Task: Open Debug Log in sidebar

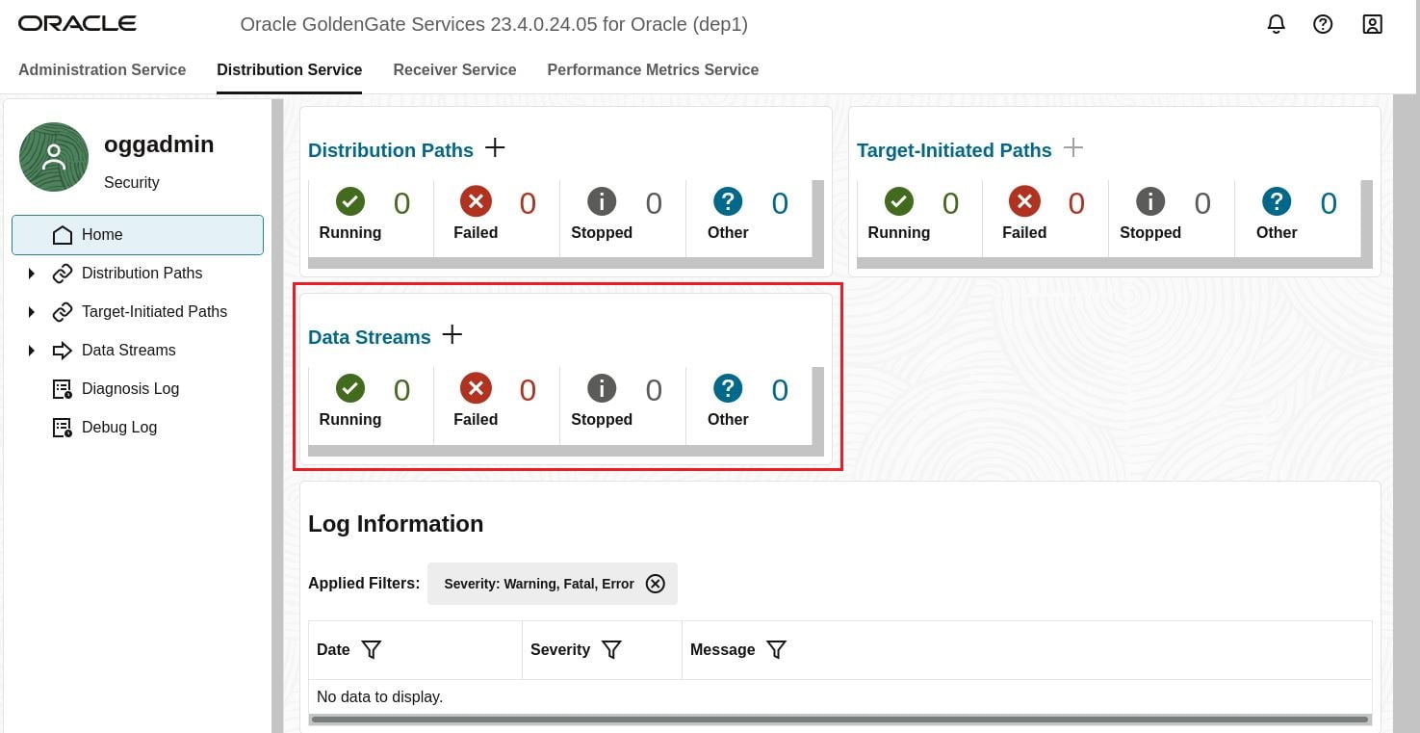Action: (119, 428)
